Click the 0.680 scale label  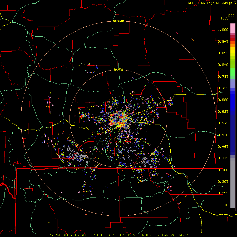coord(223,100)
